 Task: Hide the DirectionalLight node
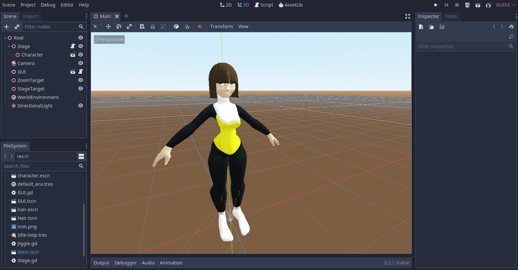81,106
